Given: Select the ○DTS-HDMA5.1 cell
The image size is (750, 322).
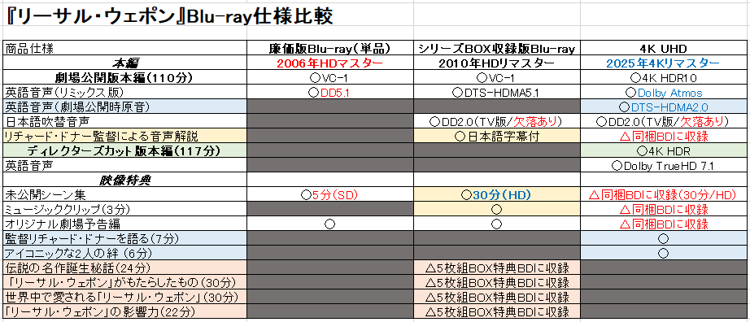Looking at the screenshot, I should 496,93.
